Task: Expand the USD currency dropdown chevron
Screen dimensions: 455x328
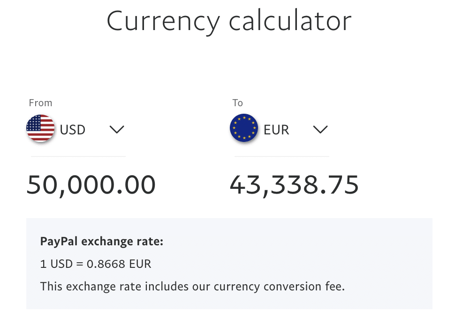Action: point(117,129)
